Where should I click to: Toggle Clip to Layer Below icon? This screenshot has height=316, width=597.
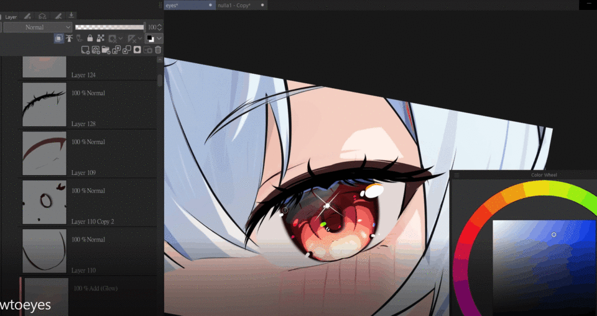point(58,38)
